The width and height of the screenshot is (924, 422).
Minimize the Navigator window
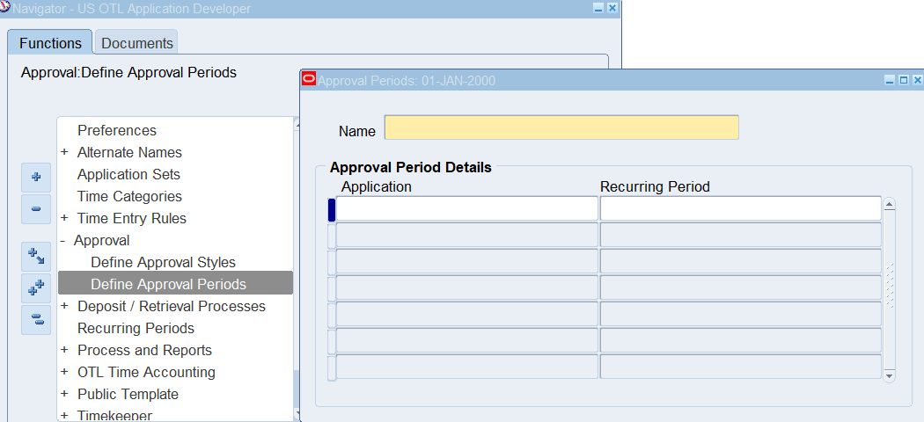[x=598, y=8]
